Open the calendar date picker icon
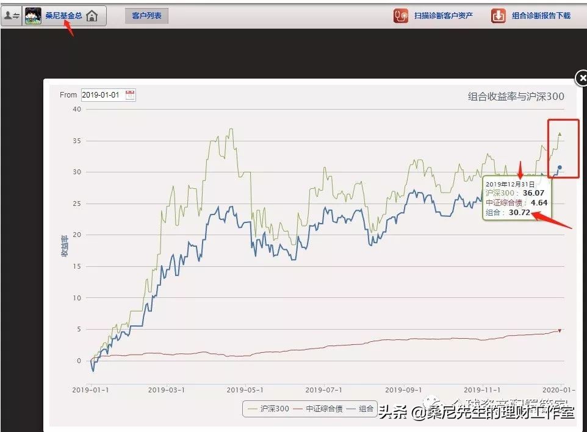 [x=130, y=94]
